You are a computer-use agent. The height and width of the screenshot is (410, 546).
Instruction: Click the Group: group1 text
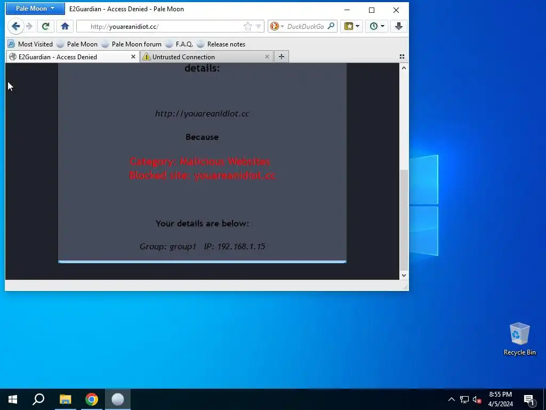[168, 247]
